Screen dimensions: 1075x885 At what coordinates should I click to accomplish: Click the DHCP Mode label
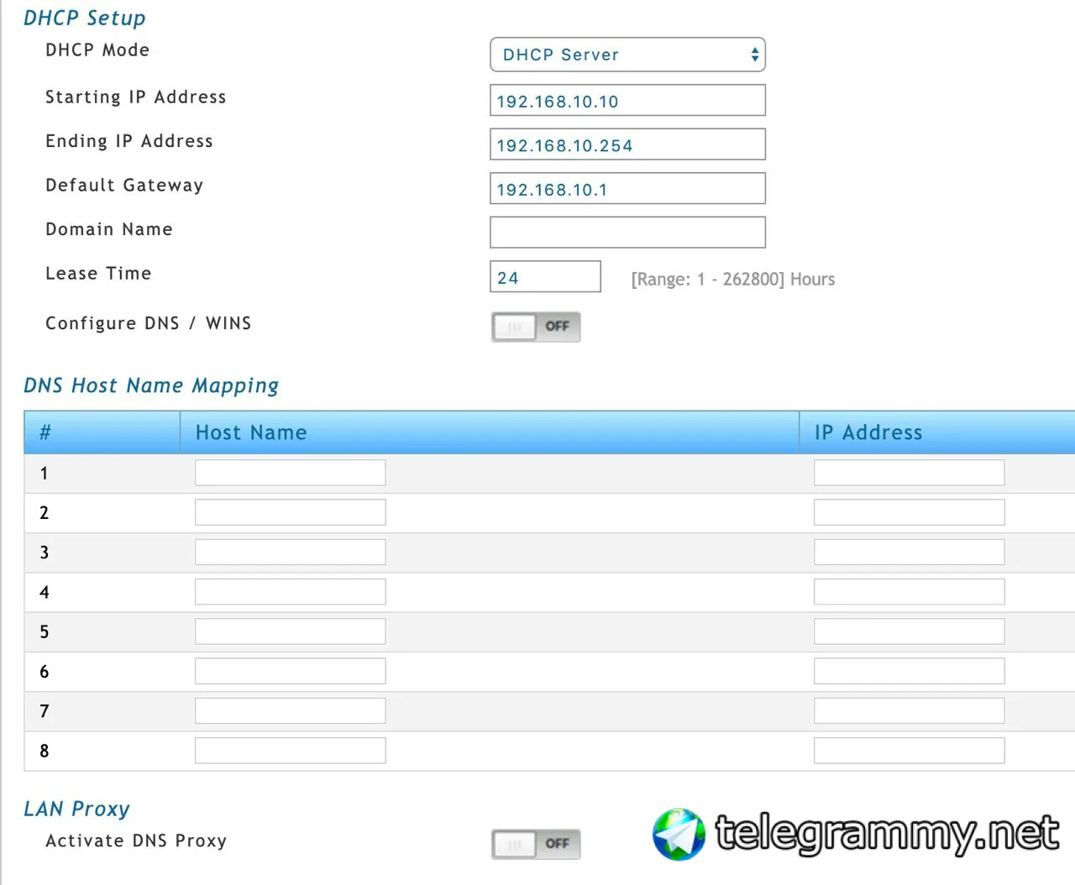pyautogui.click(x=97, y=50)
